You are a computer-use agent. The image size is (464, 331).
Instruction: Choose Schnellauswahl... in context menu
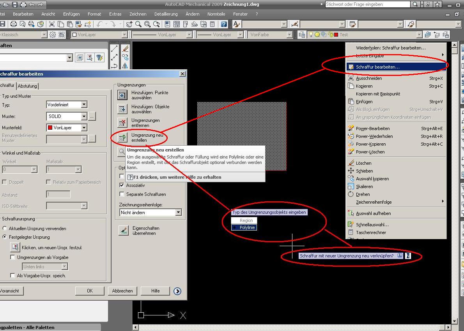(396, 225)
